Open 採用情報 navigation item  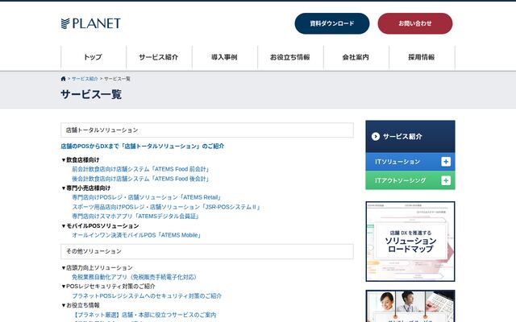point(422,57)
